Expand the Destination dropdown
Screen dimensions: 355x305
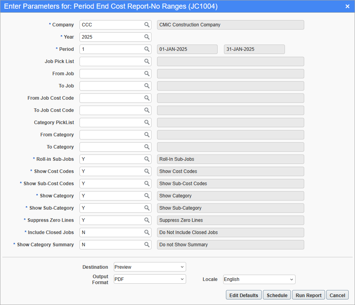[x=150, y=267]
